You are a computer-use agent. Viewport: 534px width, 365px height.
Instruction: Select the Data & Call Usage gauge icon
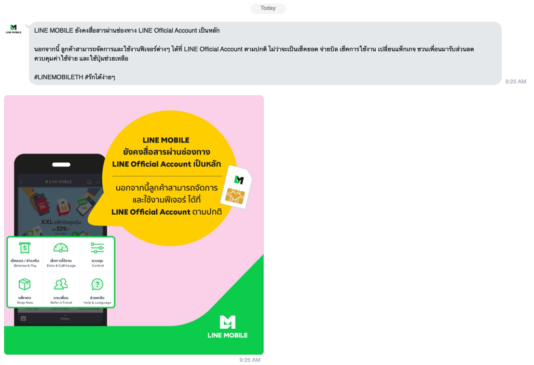tap(61, 248)
